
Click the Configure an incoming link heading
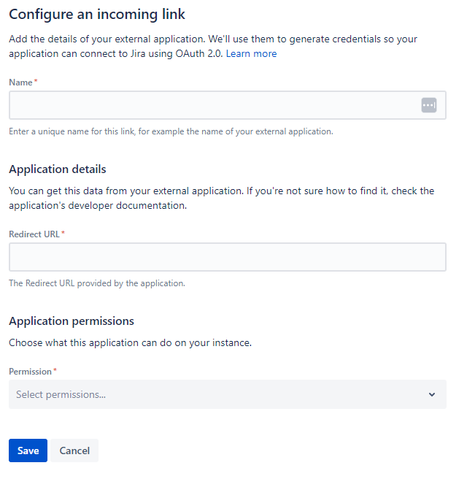coord(97,15)
